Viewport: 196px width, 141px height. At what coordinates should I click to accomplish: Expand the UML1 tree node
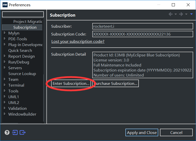5,96
